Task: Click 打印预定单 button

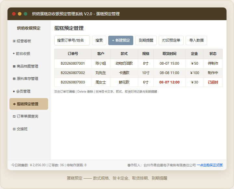Action: (171, 40)
